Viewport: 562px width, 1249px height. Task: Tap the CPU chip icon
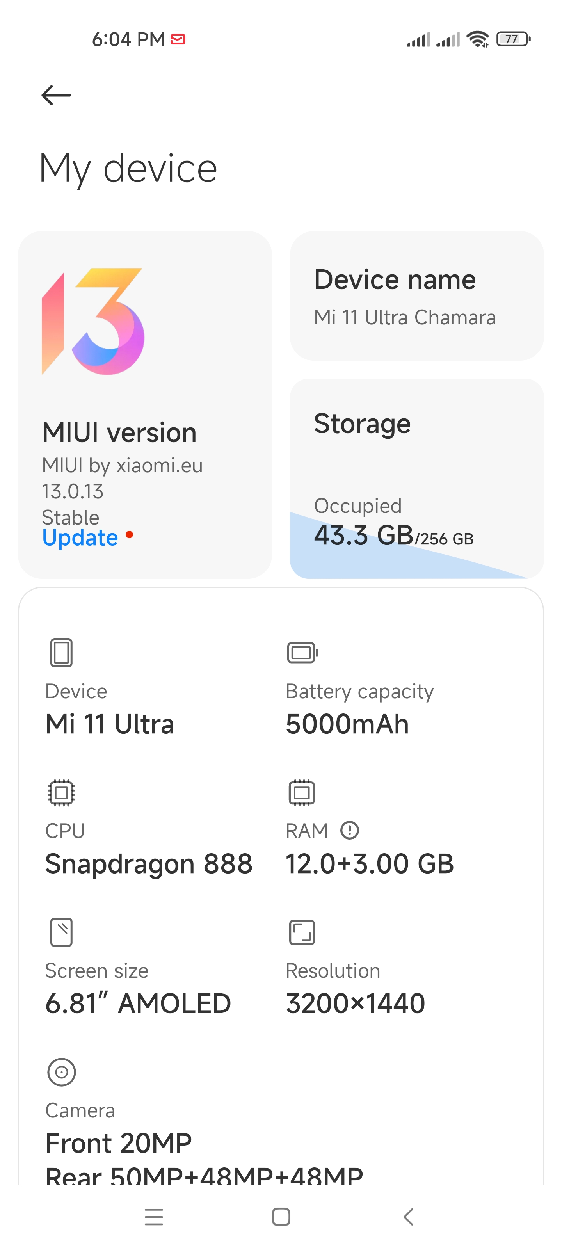[x=62, y=793]
